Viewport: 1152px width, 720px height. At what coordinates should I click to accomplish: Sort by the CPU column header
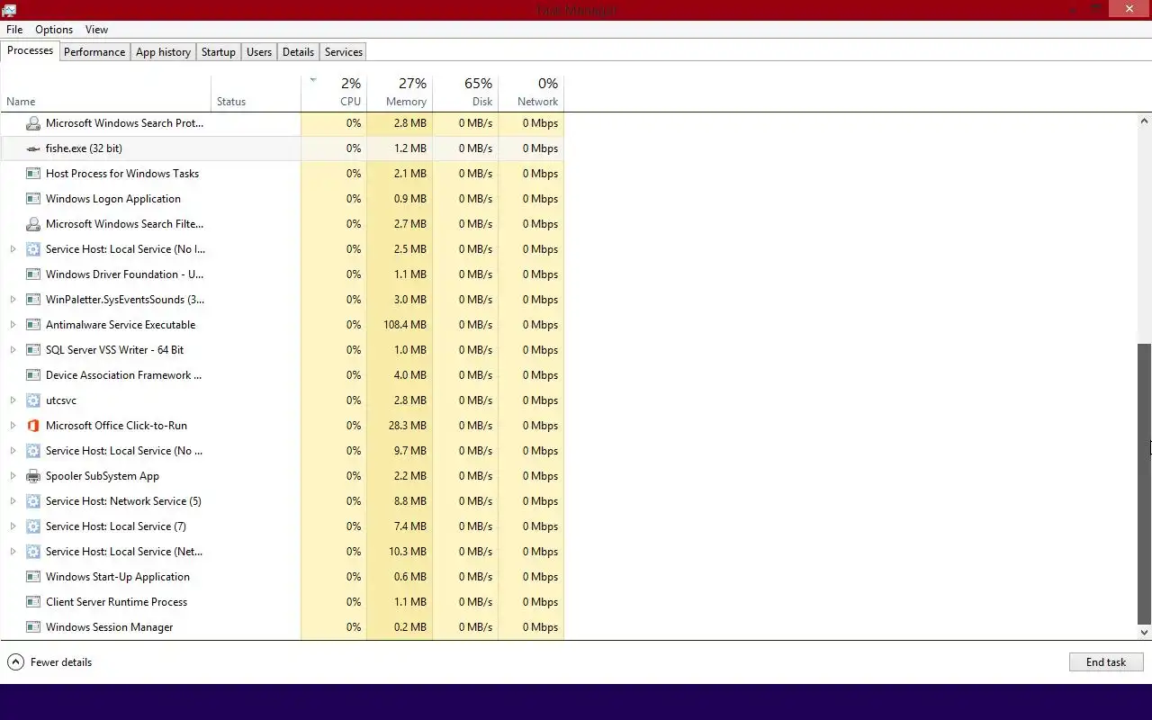click(x=334, y=92)
